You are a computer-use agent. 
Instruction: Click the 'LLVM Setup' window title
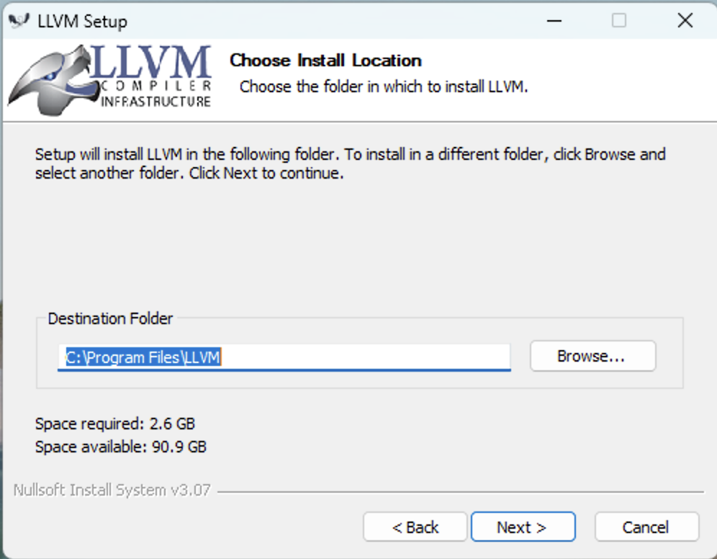point(82,21)
